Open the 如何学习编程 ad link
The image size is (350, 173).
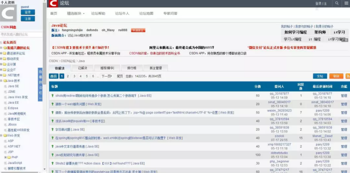(296, 32)
